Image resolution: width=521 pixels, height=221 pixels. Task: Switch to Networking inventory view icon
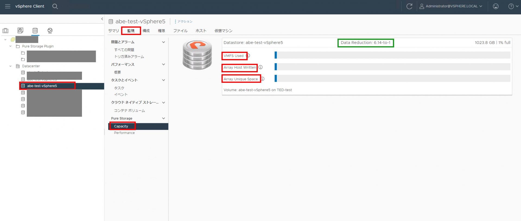(x=50, y=31)
